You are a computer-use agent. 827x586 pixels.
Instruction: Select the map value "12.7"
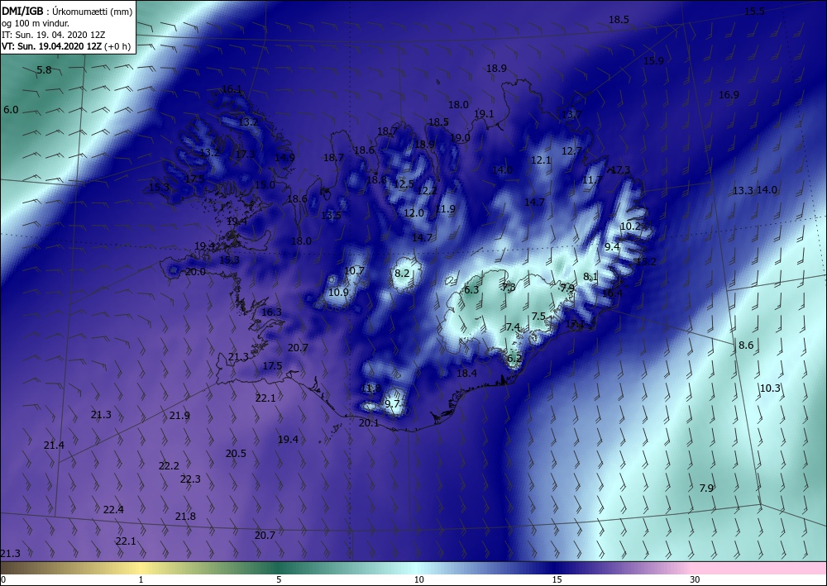(571, 150)
